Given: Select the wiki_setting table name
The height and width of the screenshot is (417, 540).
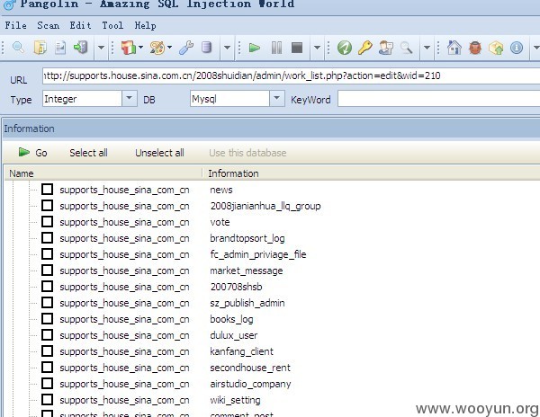Looking at the screenshot, I should [x=235, y=400].
